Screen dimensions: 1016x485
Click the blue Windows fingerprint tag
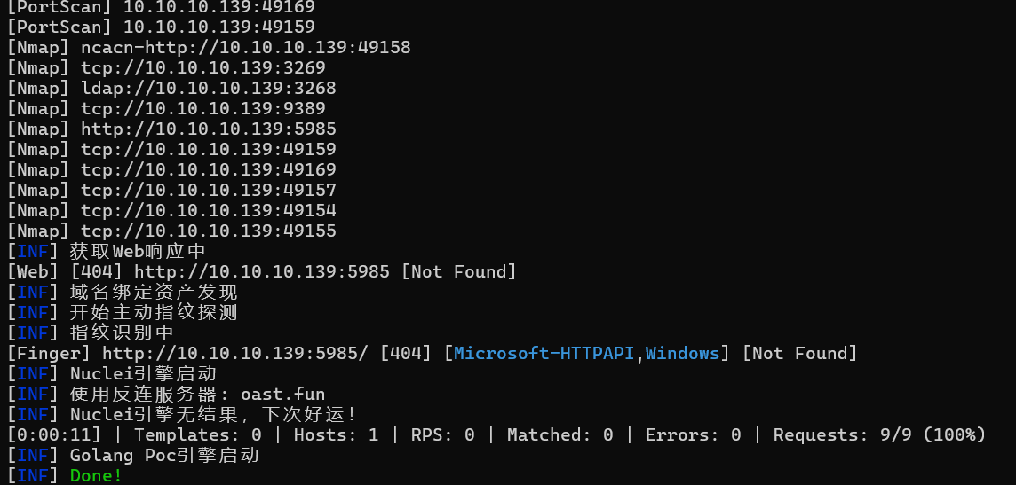(x=682, y=353)
